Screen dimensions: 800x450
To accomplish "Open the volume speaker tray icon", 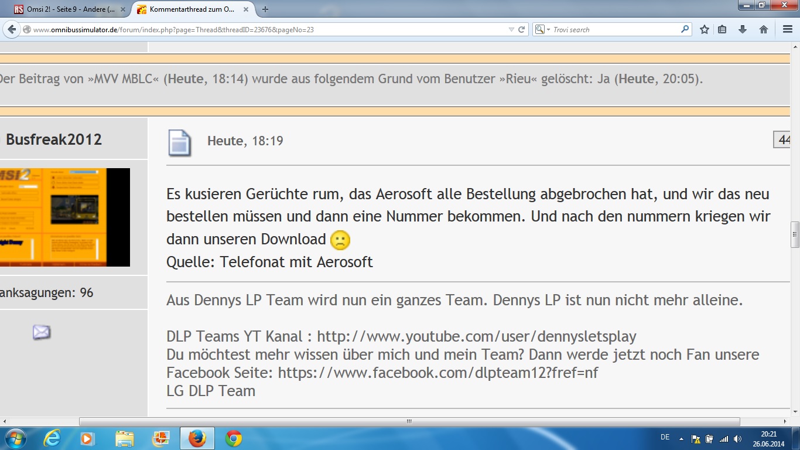I will pyautogui.click(x=737, y=438).
